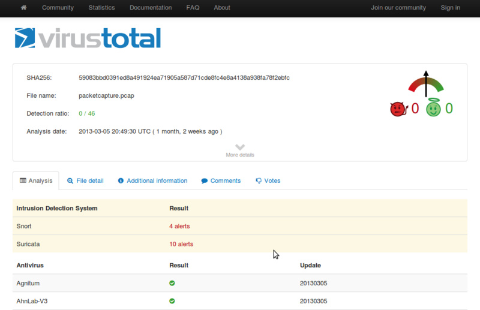Click the green harmless vote count 0
The height and width of the screenshot is (310, 480).
[449, 109]
